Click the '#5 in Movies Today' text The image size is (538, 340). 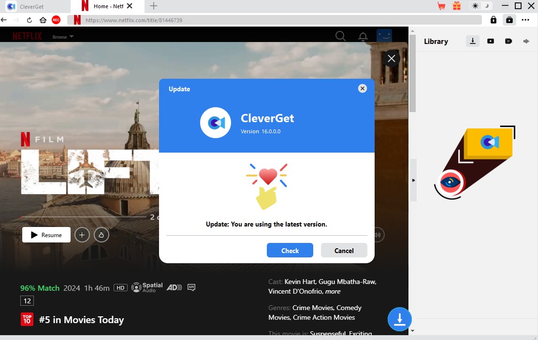[x=81, y=320]
